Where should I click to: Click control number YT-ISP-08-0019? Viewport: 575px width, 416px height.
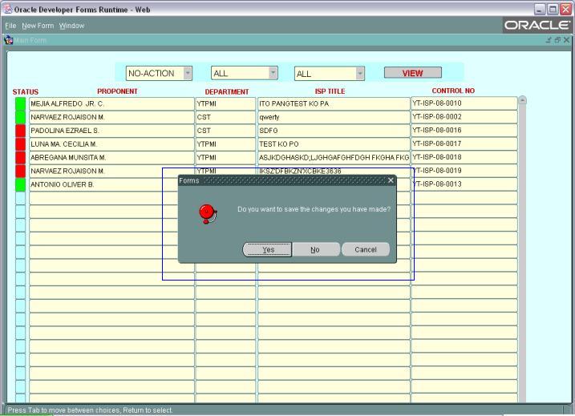(x=466, y=171)
